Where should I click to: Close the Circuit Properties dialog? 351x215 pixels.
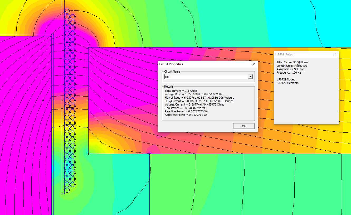coord(254,64)
